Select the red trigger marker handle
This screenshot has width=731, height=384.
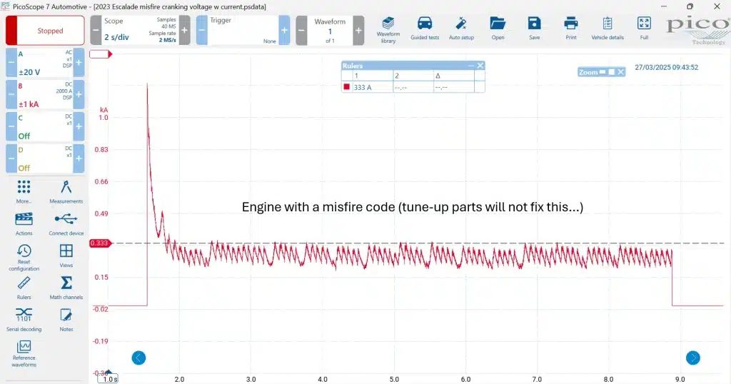point(101,54)
